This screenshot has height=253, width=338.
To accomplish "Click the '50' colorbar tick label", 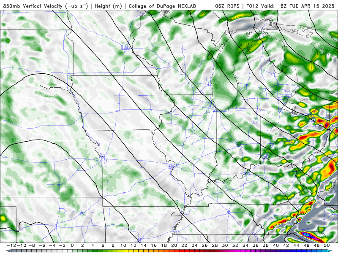I will (327, 245).
